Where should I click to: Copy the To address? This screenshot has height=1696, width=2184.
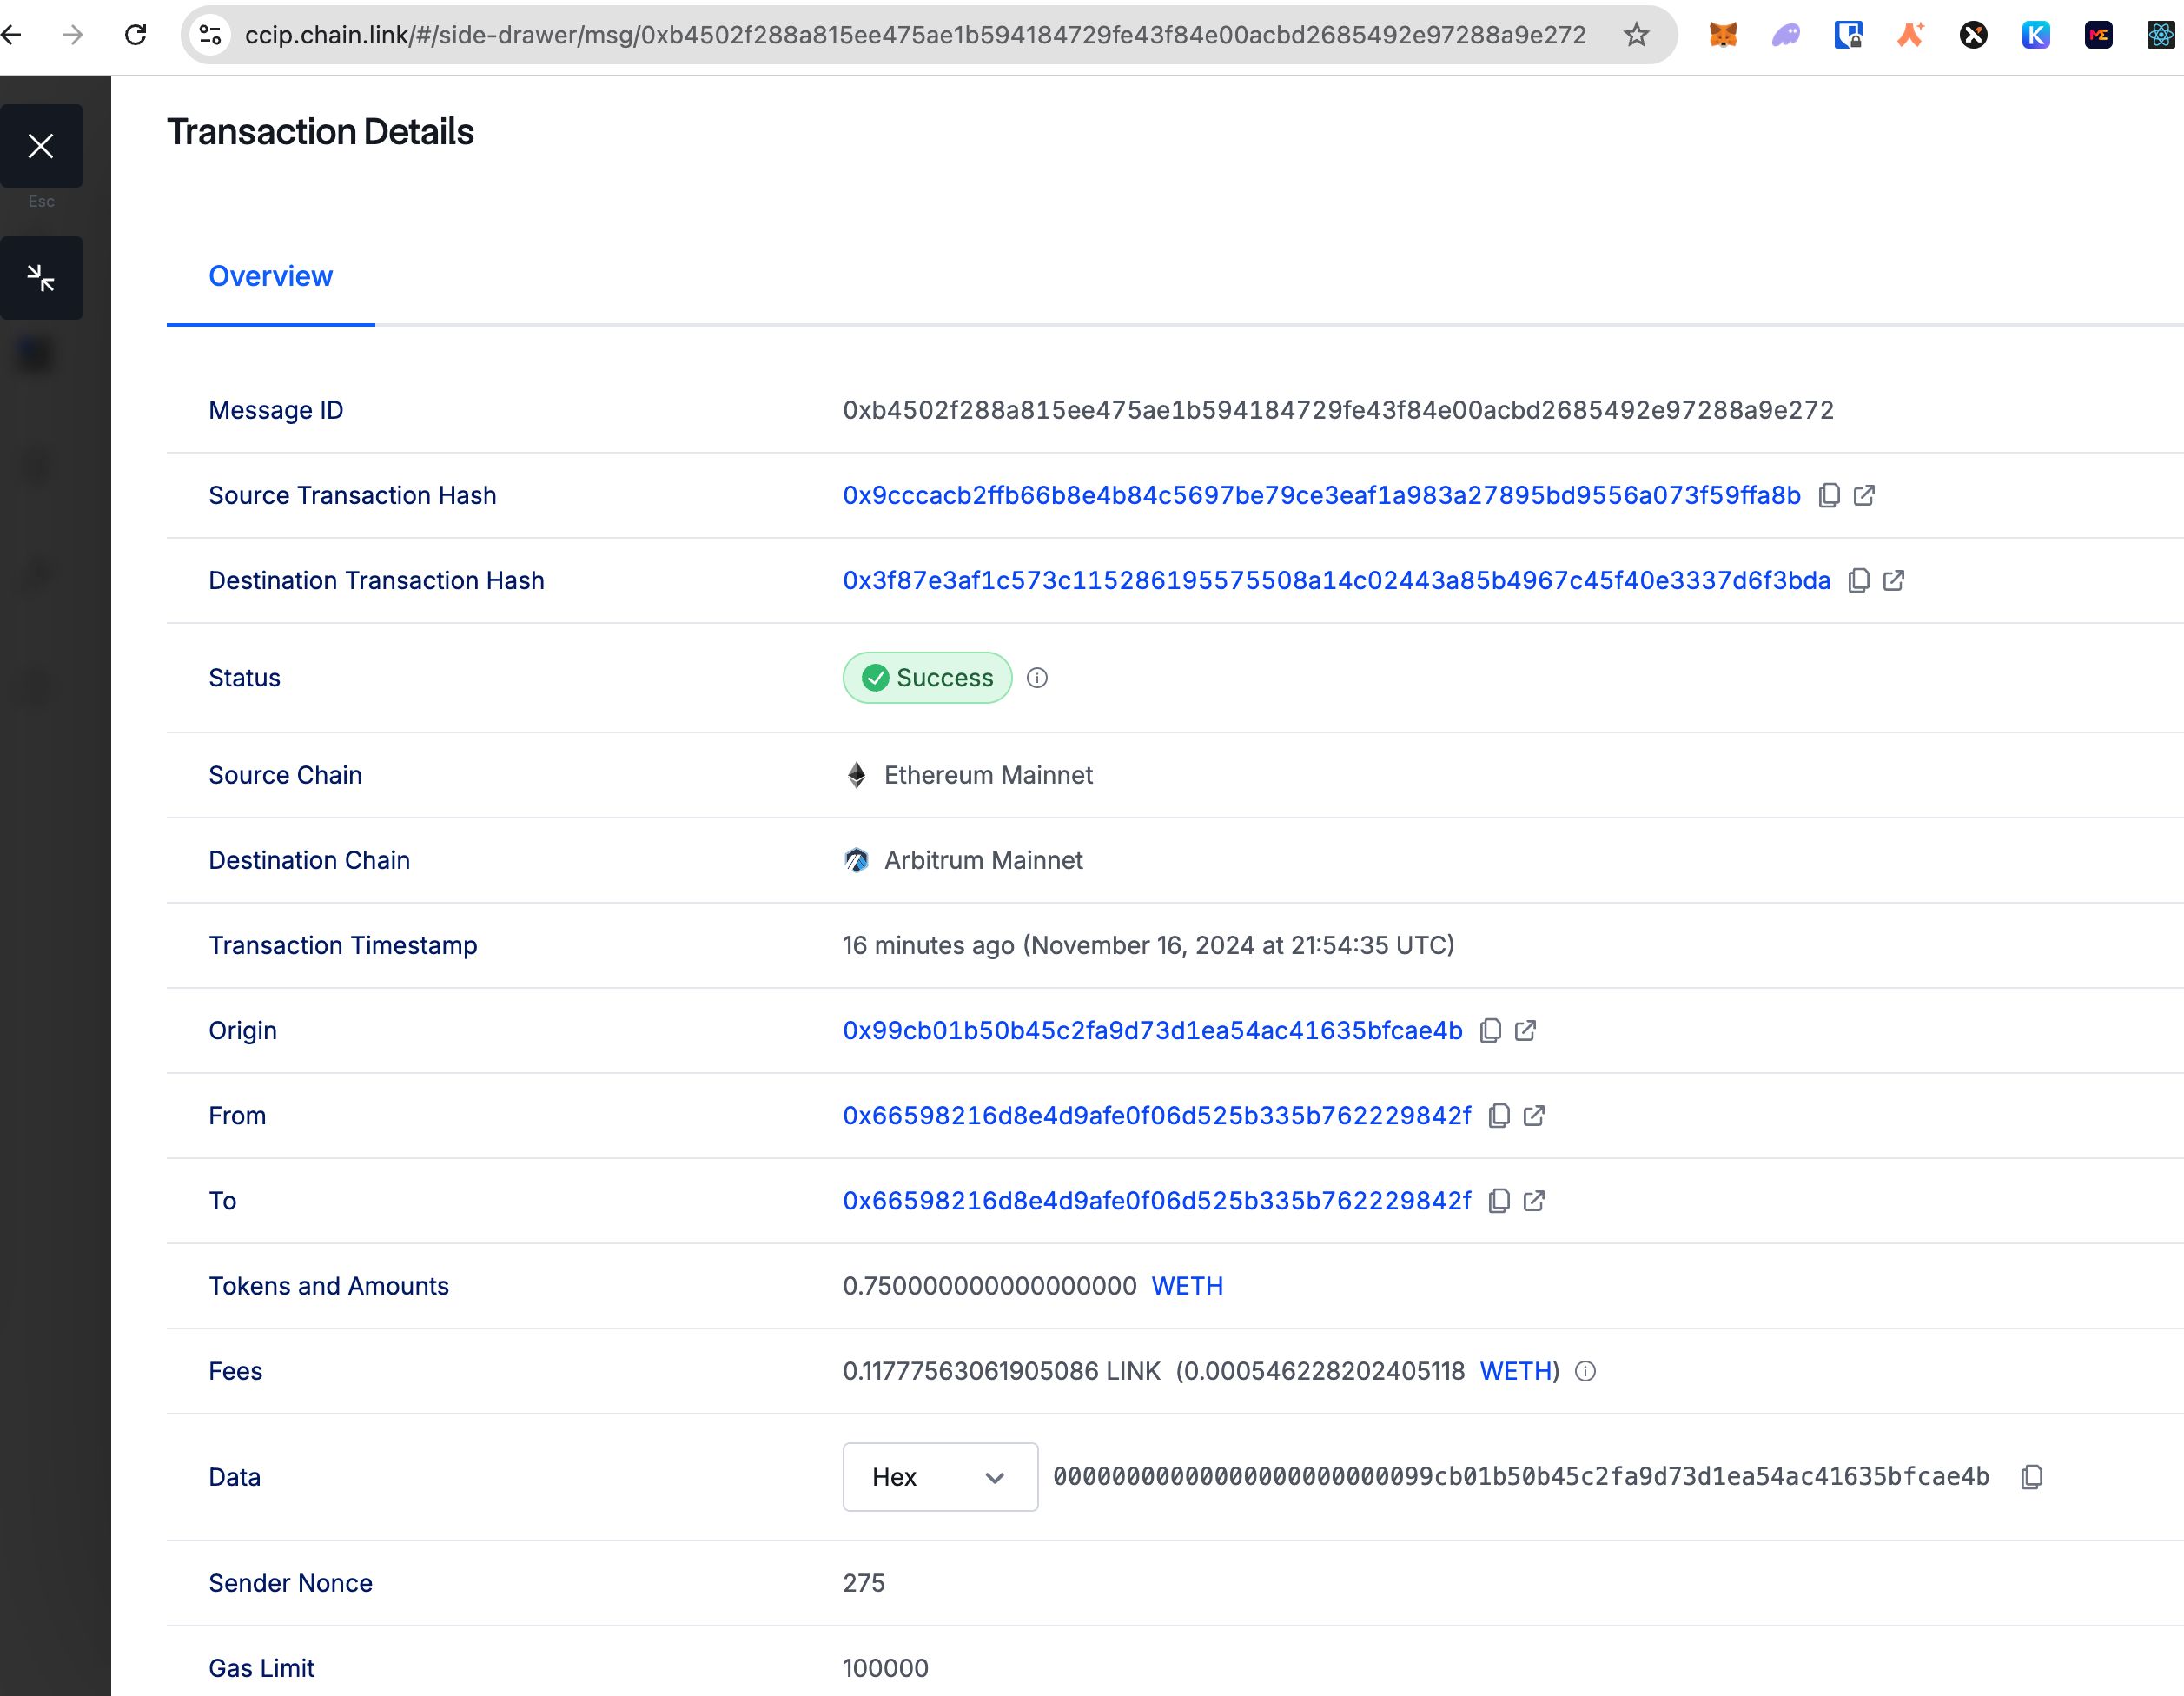click(x=1499, y=1200)
